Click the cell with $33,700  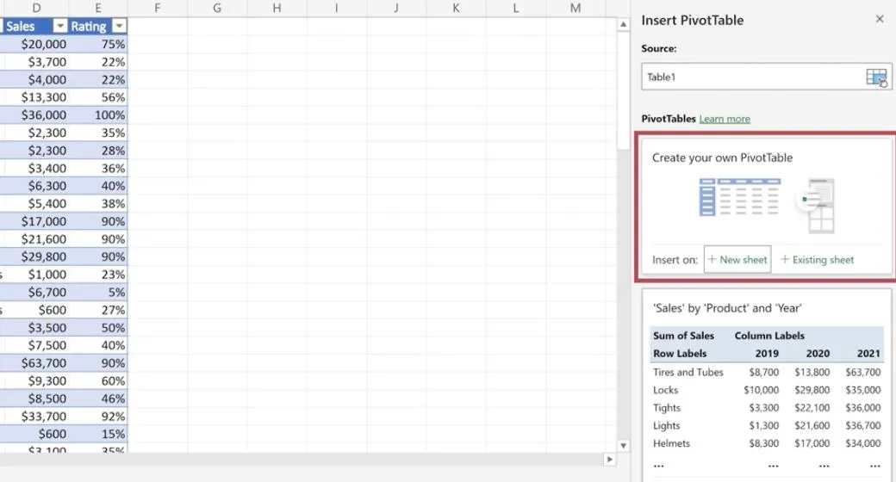click(34, 417)
